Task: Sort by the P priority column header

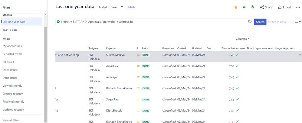Action: [137, 48]
